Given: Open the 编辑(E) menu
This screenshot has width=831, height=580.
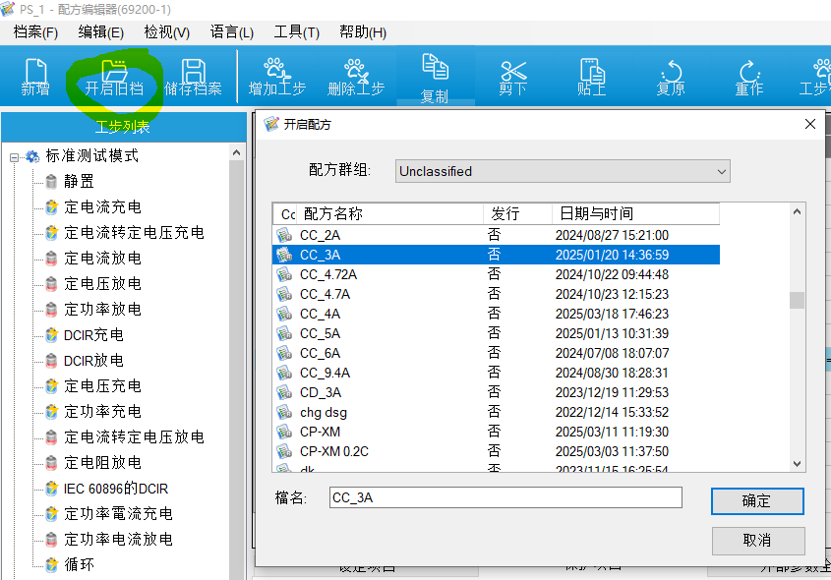Looking at the screenshot, I should point(100,32).
